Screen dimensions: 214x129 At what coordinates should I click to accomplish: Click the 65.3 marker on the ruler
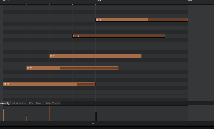[6, 1]
